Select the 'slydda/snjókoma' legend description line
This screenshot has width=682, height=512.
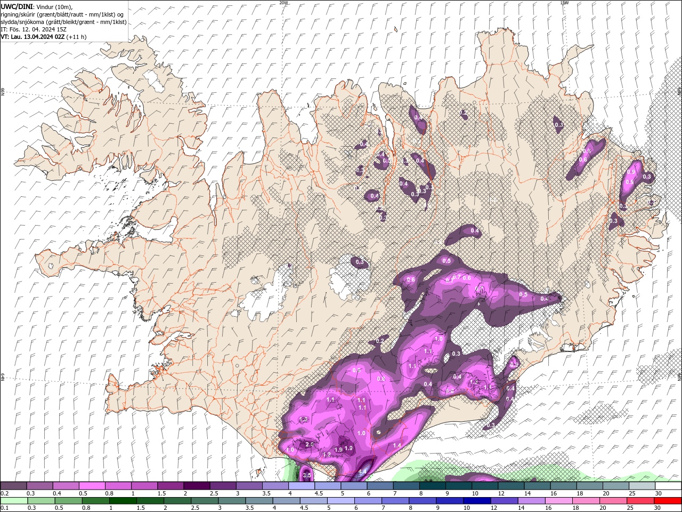(63, 21)
